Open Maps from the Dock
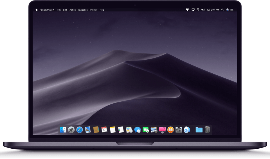Viewport: 270px width, 159px height. click(x=129, y=130)
